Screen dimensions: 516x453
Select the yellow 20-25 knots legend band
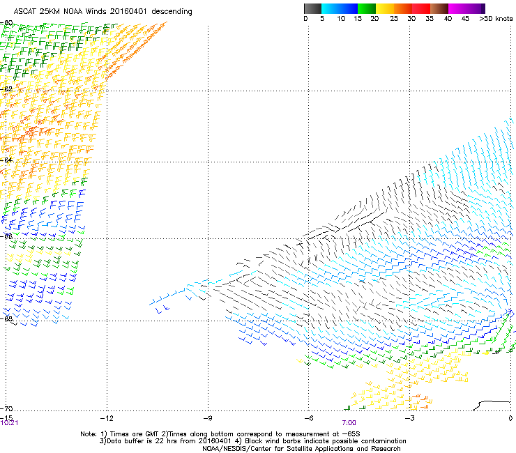click(x=385, y=8)
